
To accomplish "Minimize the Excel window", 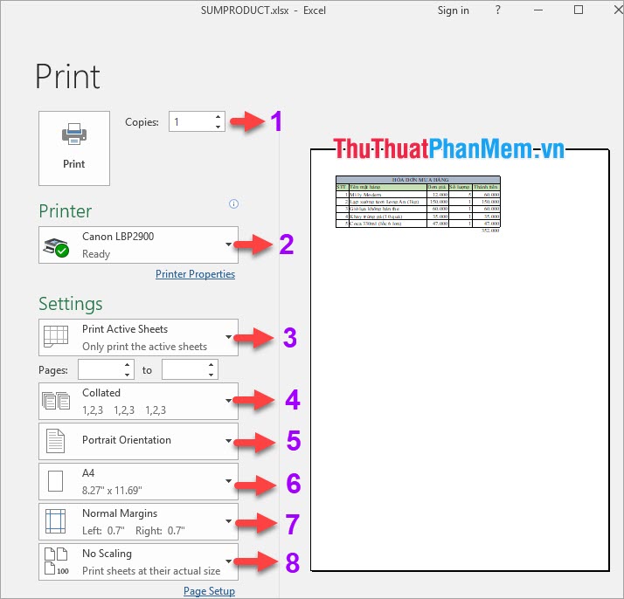I will click(538, 10).
